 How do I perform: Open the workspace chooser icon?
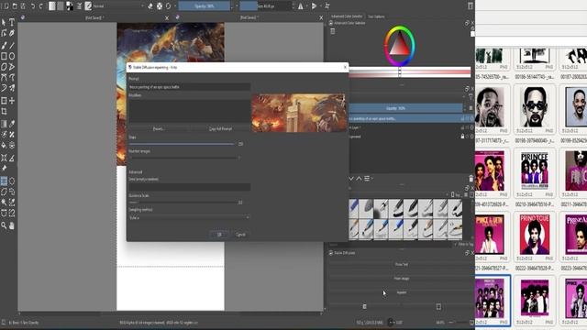[471, 6]
